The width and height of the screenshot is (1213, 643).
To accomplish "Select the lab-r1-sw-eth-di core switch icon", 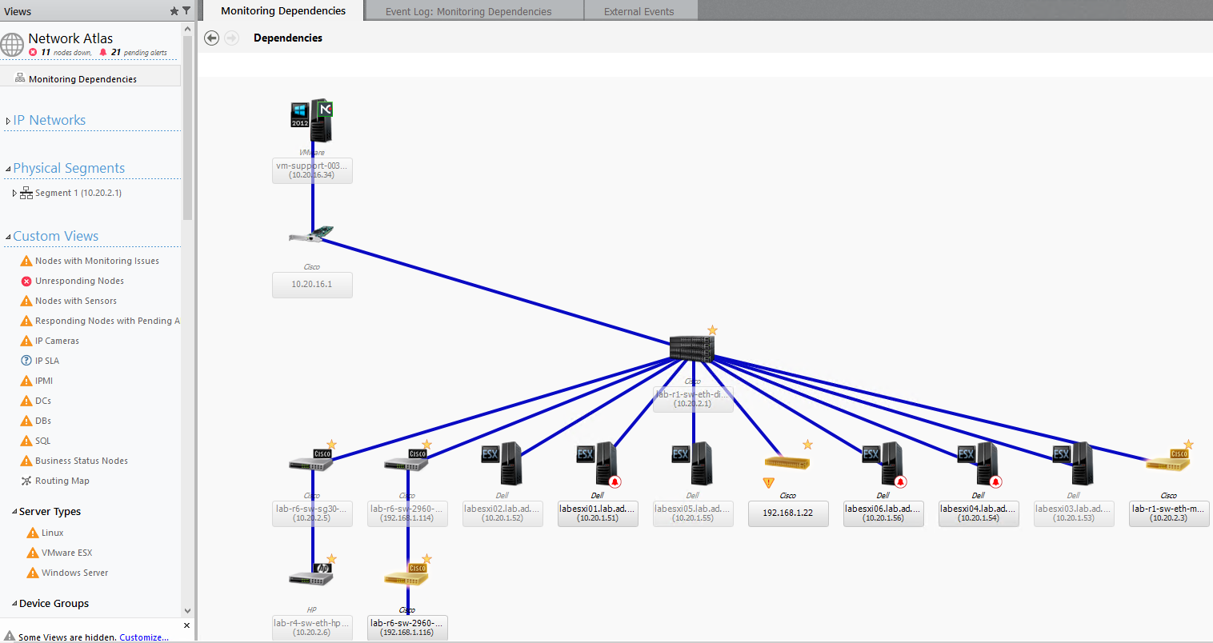I will click(x=692, y=349).
